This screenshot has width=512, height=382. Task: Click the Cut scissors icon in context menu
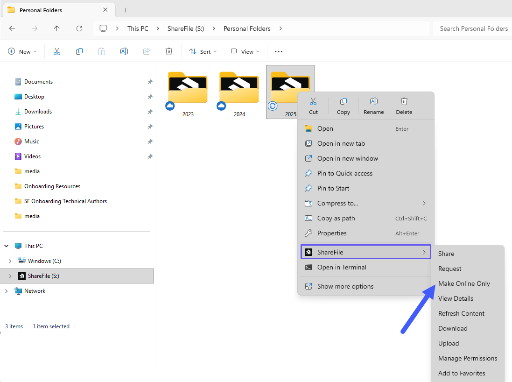pyautogui.click(x=313, y=102)
